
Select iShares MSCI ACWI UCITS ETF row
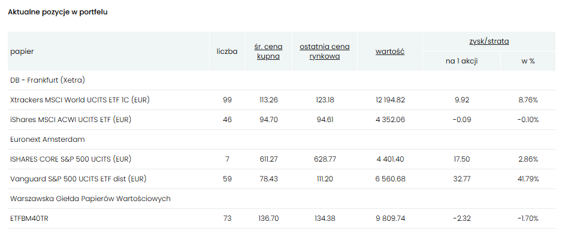[x=71, y=120]
